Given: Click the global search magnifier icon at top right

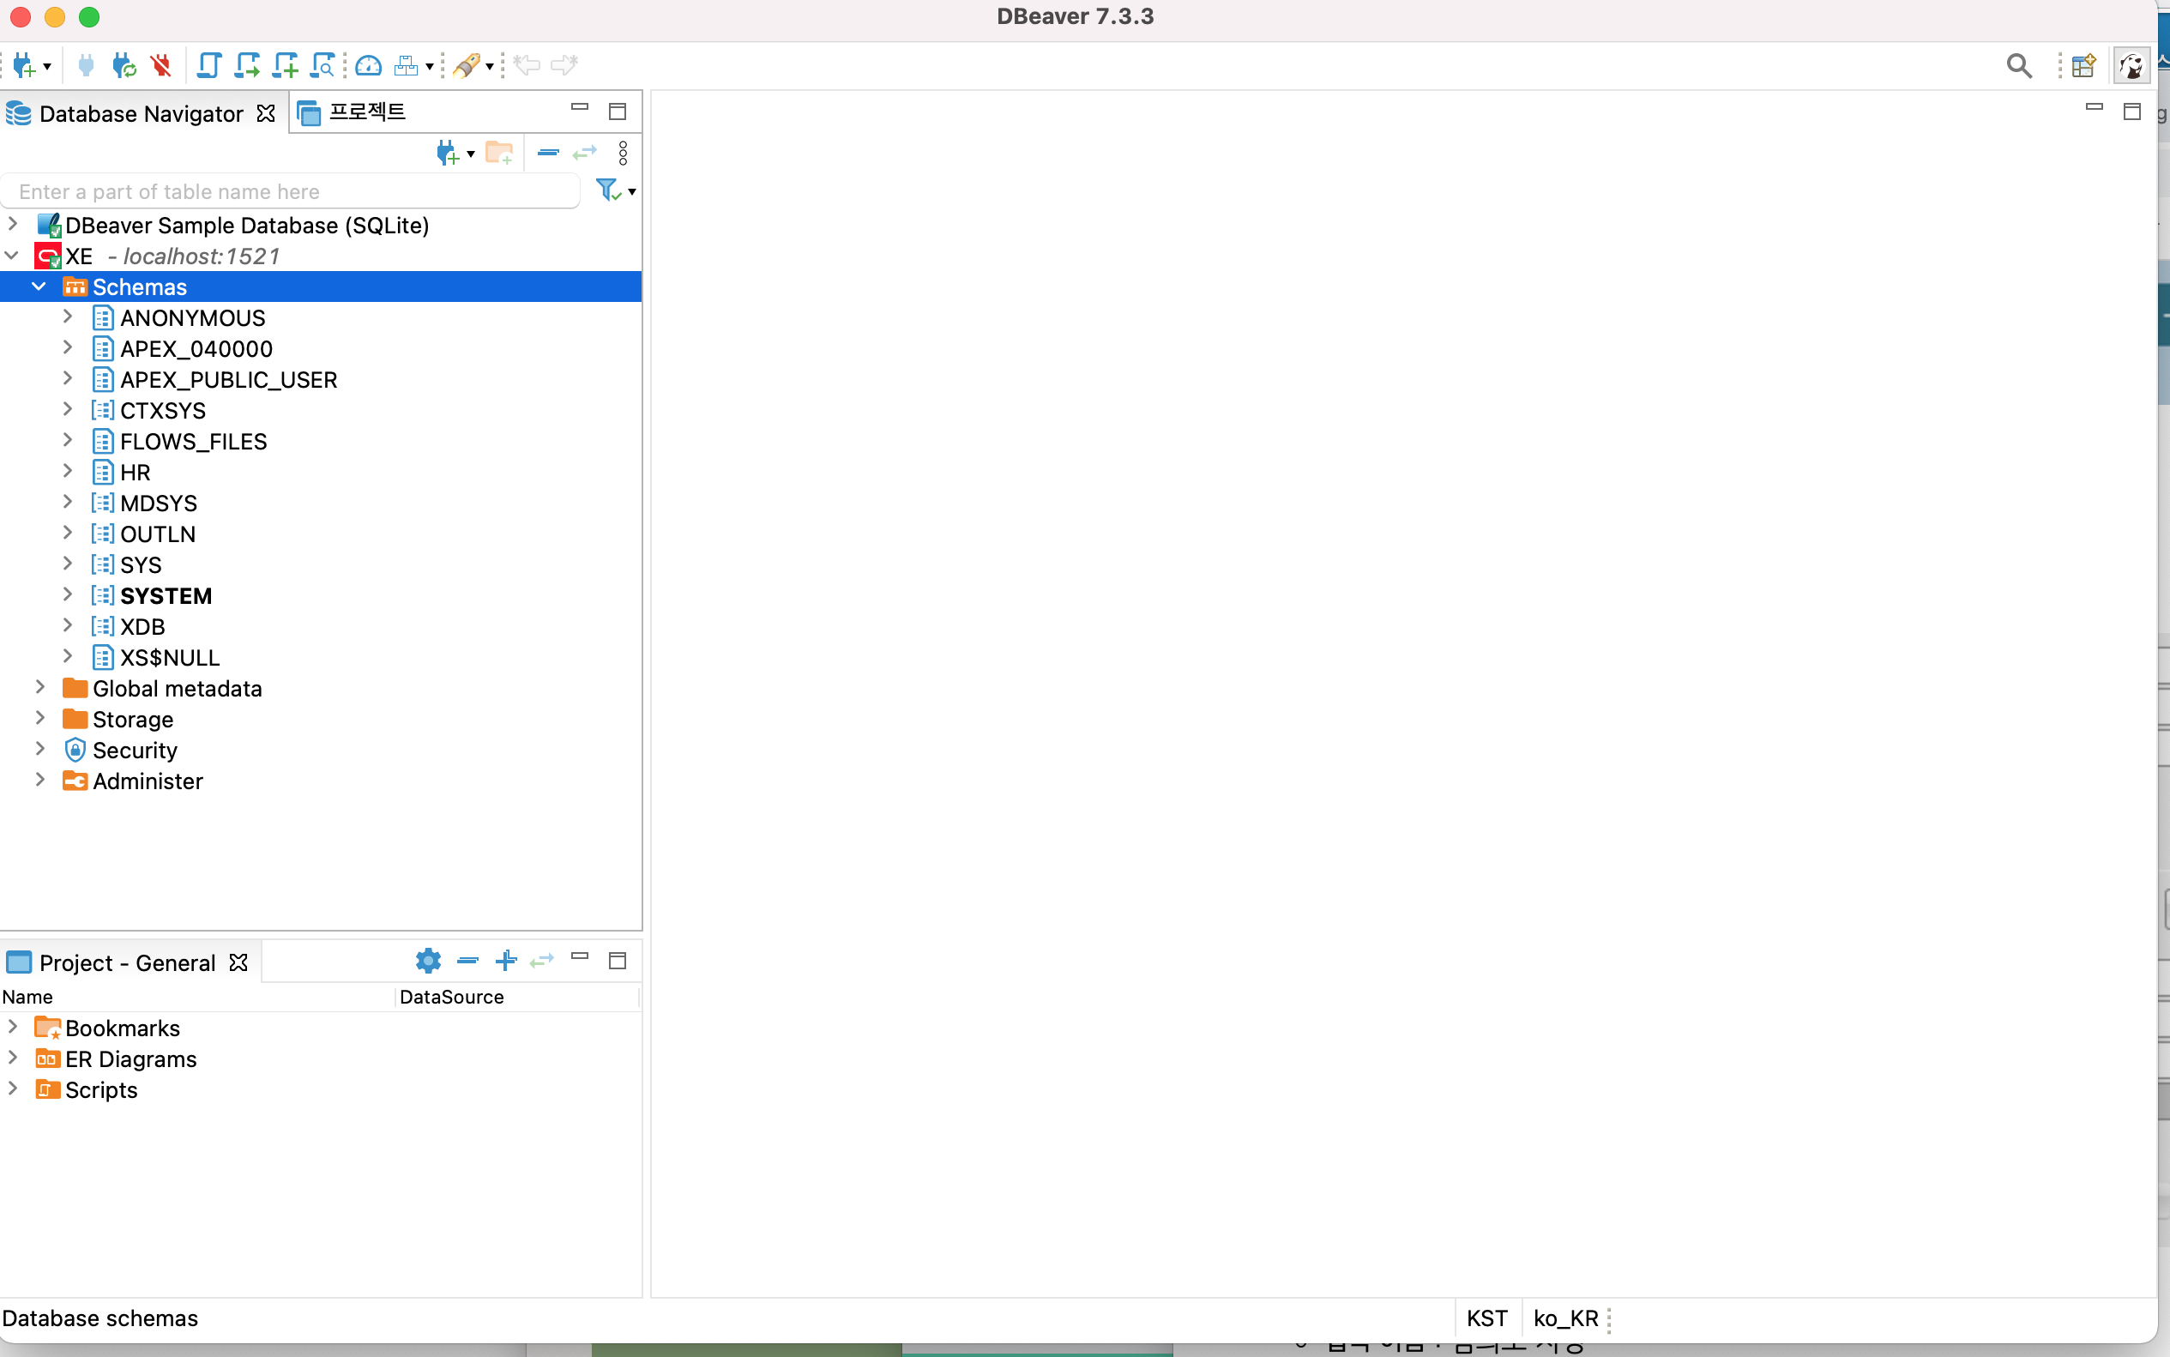Looking at the screenshot, I should pos(2019,65).
